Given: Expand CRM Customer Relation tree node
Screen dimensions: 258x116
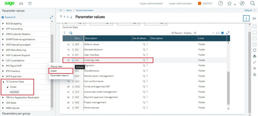Looking at the screenshot, I should click(3, 34).
